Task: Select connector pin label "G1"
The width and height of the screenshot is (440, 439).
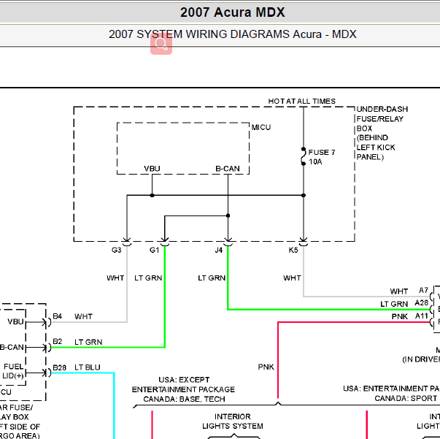Action: (155, 250)
